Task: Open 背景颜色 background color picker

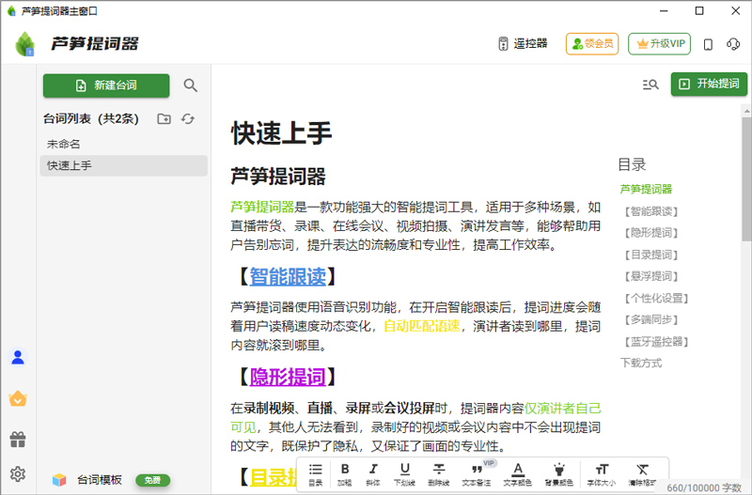Action: pyautogui.click(x=558, y=474)
